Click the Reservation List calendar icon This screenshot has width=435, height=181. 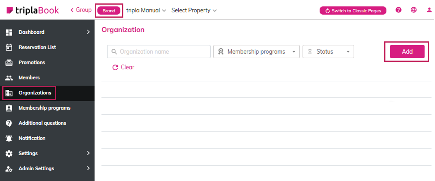click(9, 48)
